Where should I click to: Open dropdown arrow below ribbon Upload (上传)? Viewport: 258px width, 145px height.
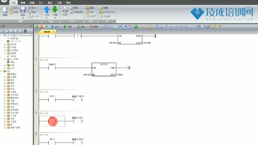(x=47, y=17)
